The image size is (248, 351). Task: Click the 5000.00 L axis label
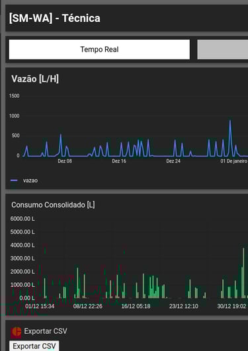22,232
